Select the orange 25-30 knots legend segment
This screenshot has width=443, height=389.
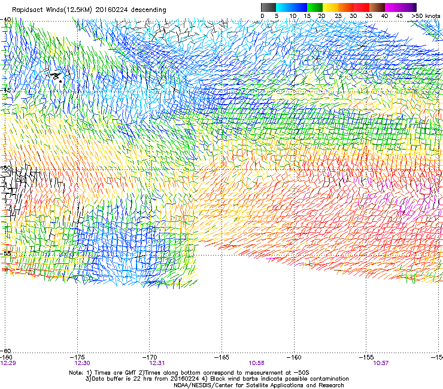click(x=346, y=7)
